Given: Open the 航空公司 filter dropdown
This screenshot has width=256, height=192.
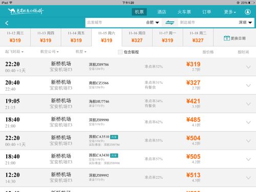Looking at the screenshot, I should click(x=49, y=52).
